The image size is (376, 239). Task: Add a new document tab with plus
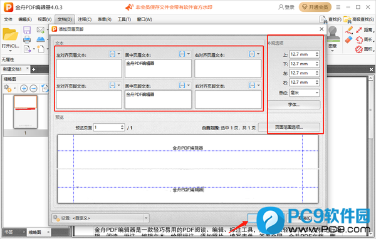pos(34,69)
